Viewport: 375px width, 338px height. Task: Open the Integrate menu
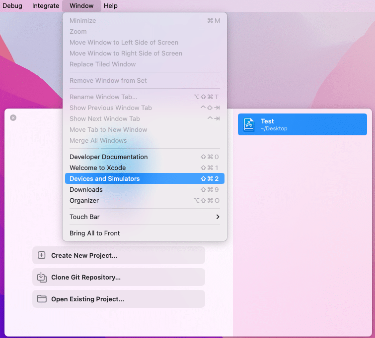tap(46, 6)
